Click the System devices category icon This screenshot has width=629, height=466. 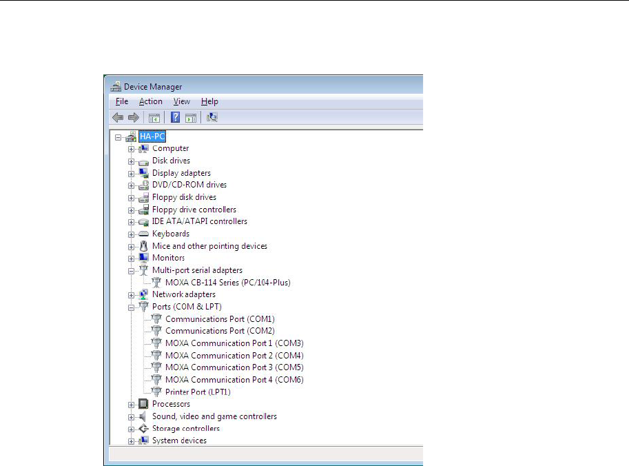(143, 440)
